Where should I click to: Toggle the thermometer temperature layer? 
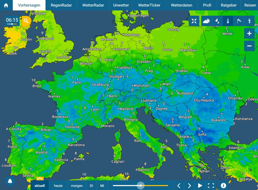point(228,21)
